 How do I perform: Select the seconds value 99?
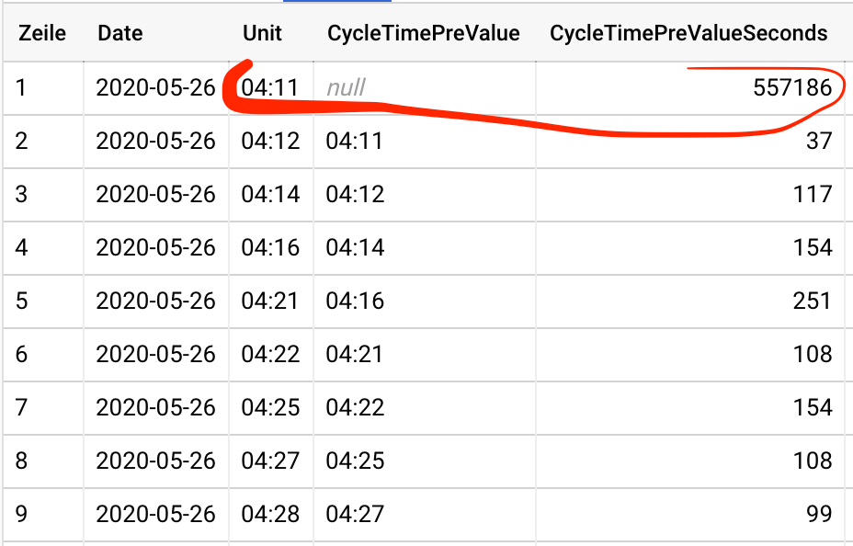click(817, 513)
